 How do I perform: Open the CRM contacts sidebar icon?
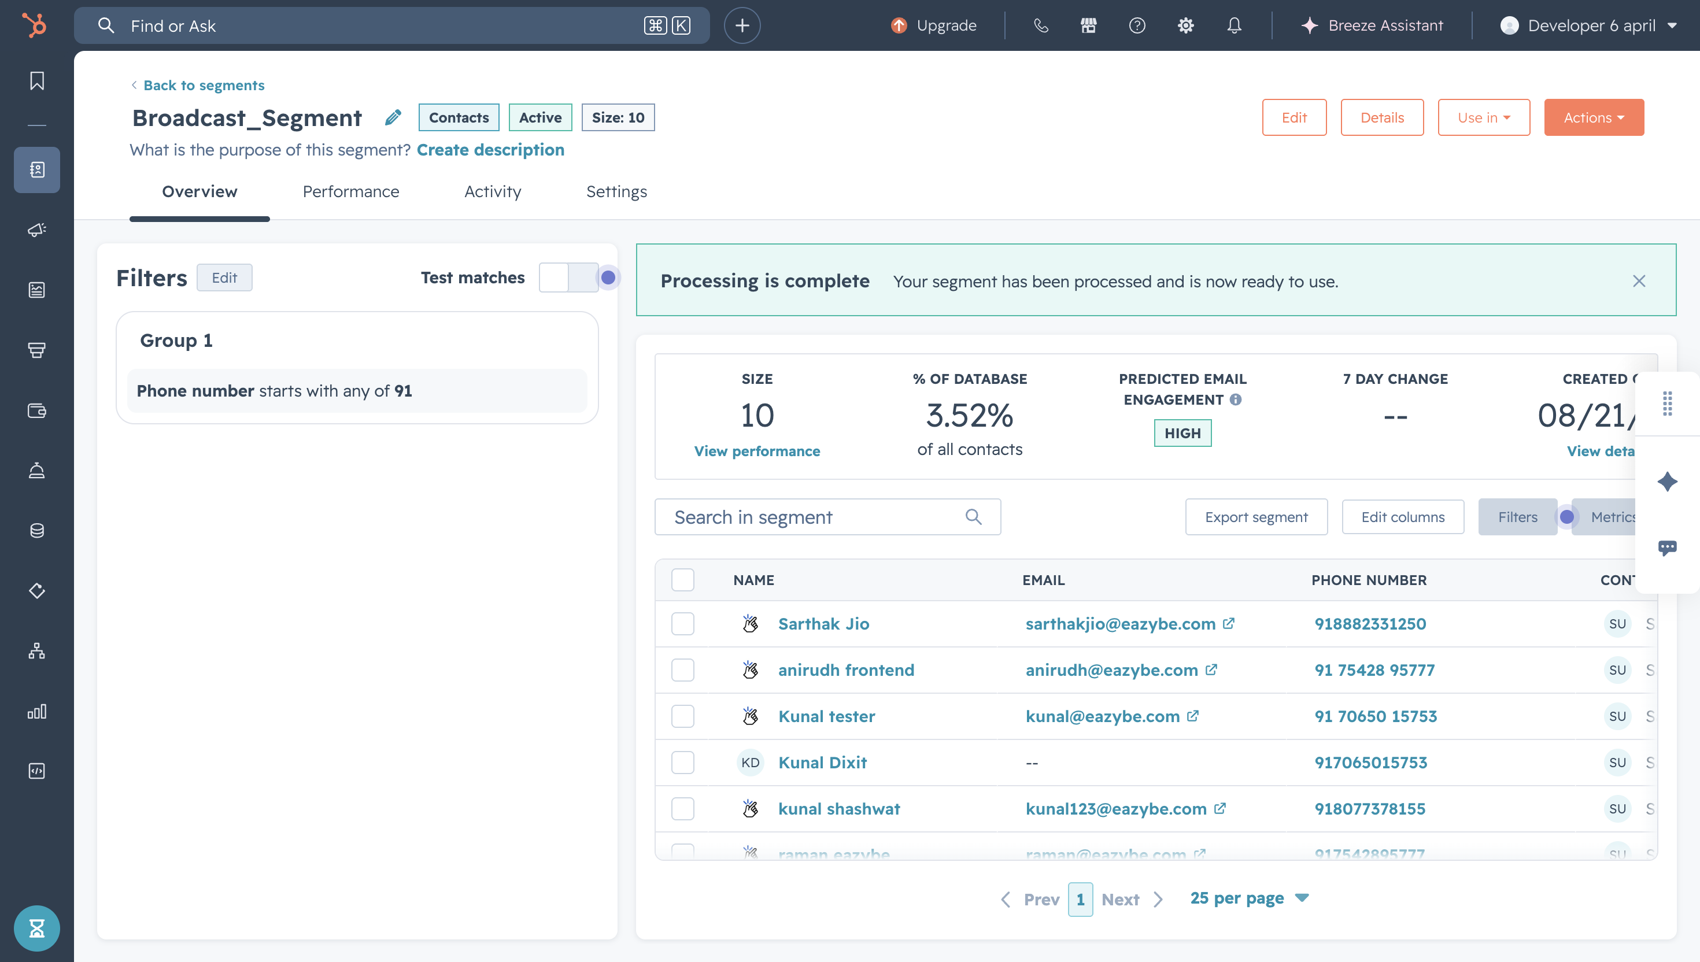(37, 170)
